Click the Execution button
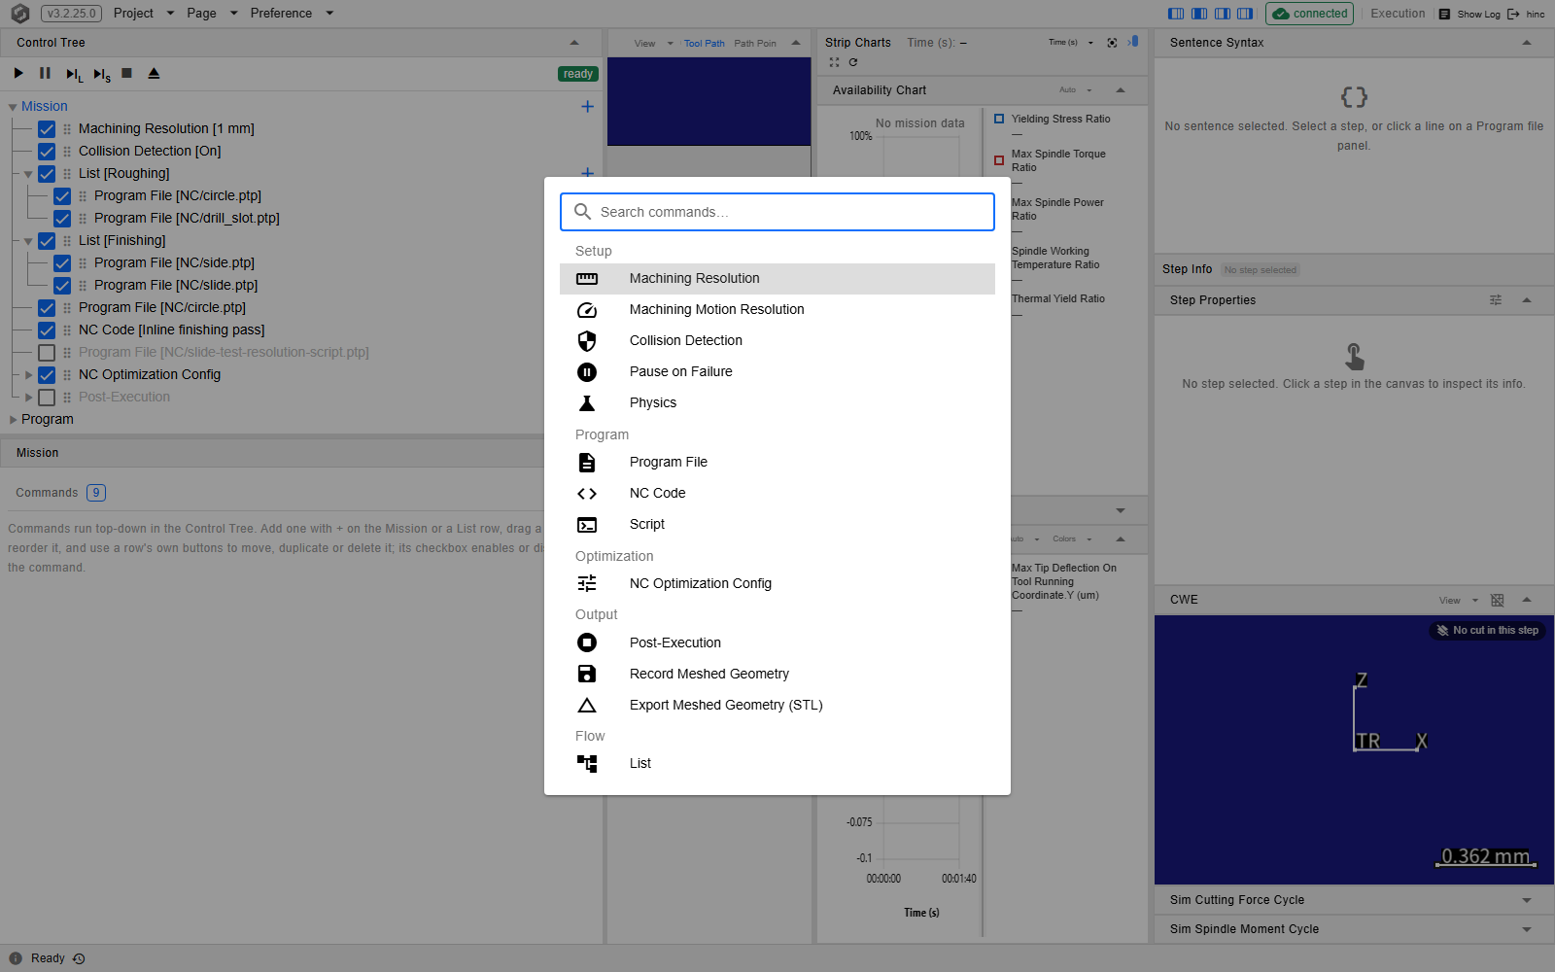The width and height of the screenshot is (1555, 972). point(1398,14)
